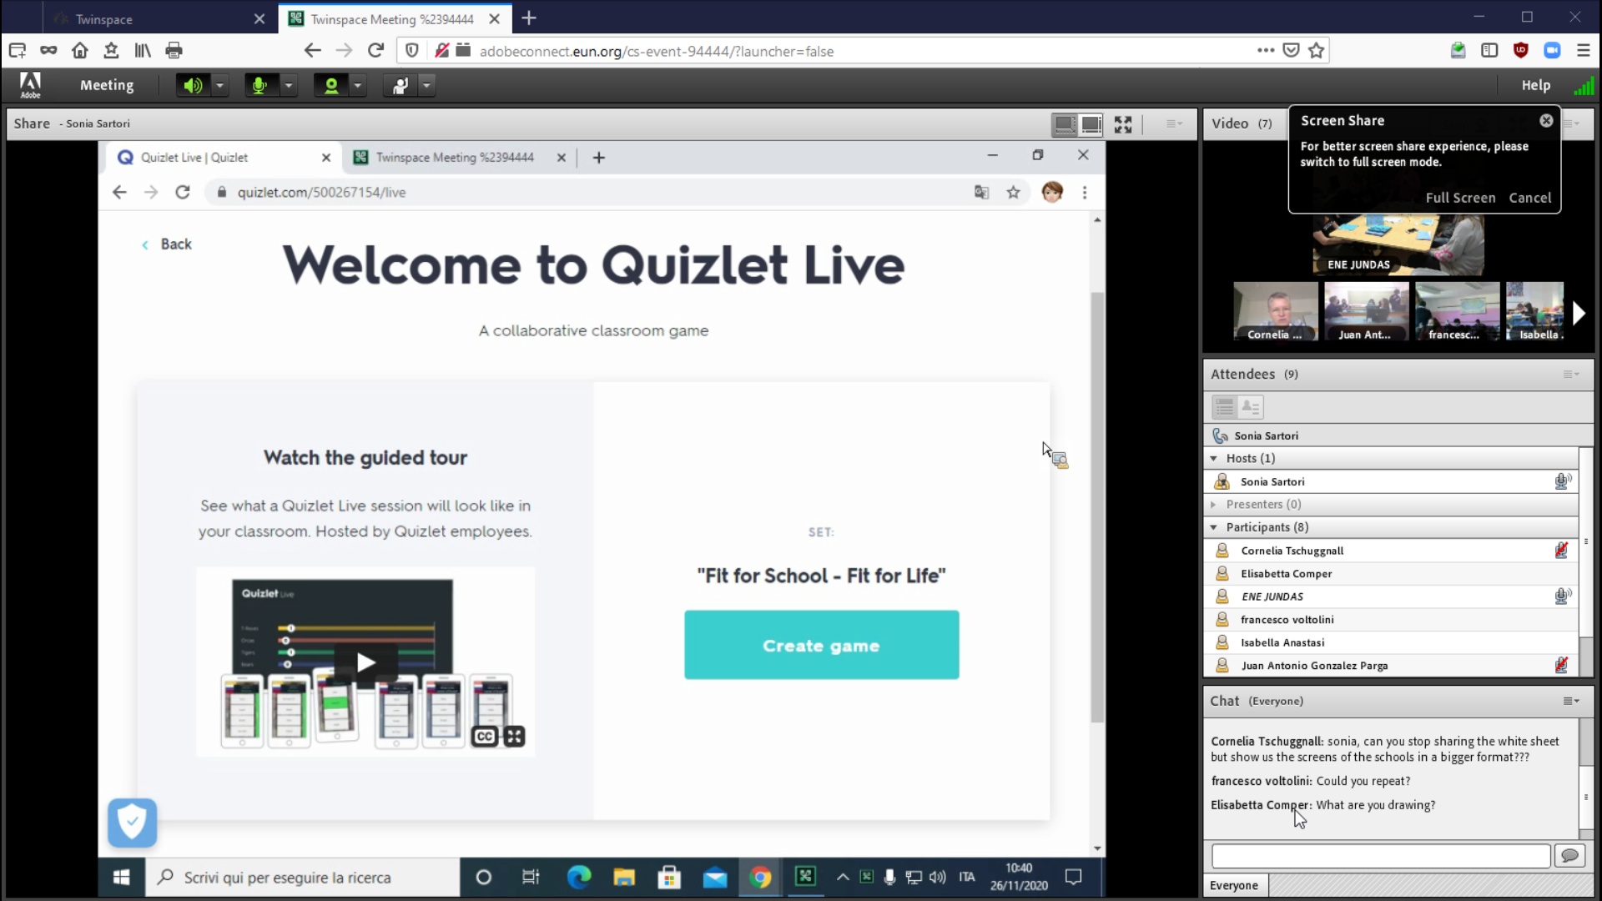Collapse the Participants (8) group
The image size is (1602, 901).
pyautogui.click(x=1214, y=527)
